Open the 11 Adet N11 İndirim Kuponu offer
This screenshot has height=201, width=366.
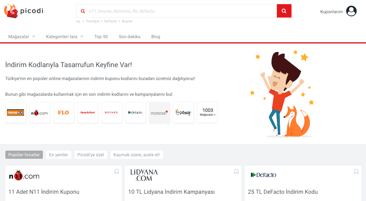[x=44, y=192]
